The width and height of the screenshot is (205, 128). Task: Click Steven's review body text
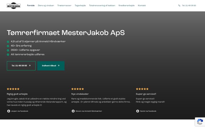pos(101,100)
